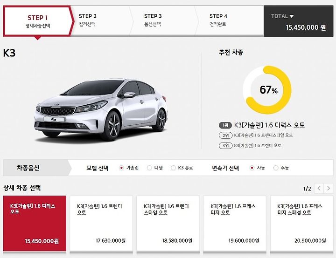The height and width of the screenshot is (258, 336).
Task: Select the K3 유로 radio button
Action: tap(173, 168)
